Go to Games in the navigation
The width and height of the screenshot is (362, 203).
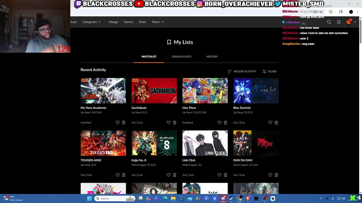point(128,22)
